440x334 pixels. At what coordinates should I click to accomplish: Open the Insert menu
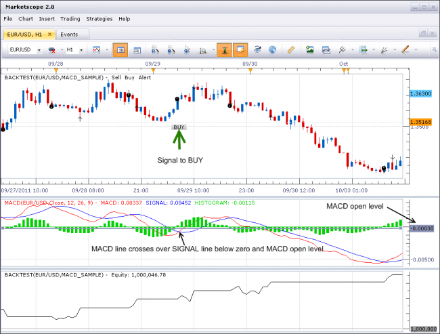(x=47, y=19)
